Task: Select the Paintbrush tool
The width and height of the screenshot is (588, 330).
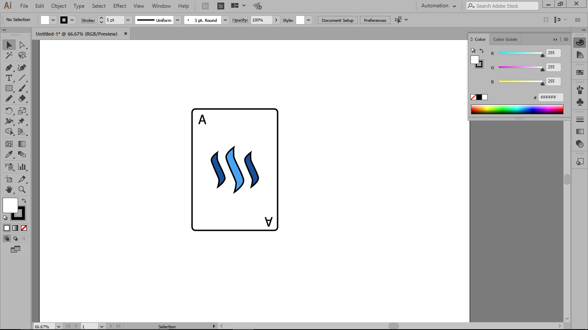Action: 22,88
